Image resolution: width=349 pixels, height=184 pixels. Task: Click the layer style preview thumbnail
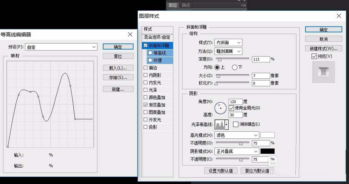pos(323,72)
